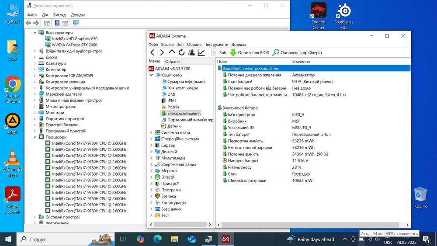Open Dragon Center desktop shortcut
This screenshot has height=246, width=437.
click(318, 16)
